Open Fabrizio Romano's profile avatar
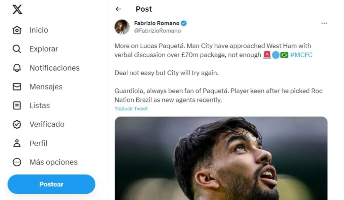This screenshot has width=344, height=200. 122,27
